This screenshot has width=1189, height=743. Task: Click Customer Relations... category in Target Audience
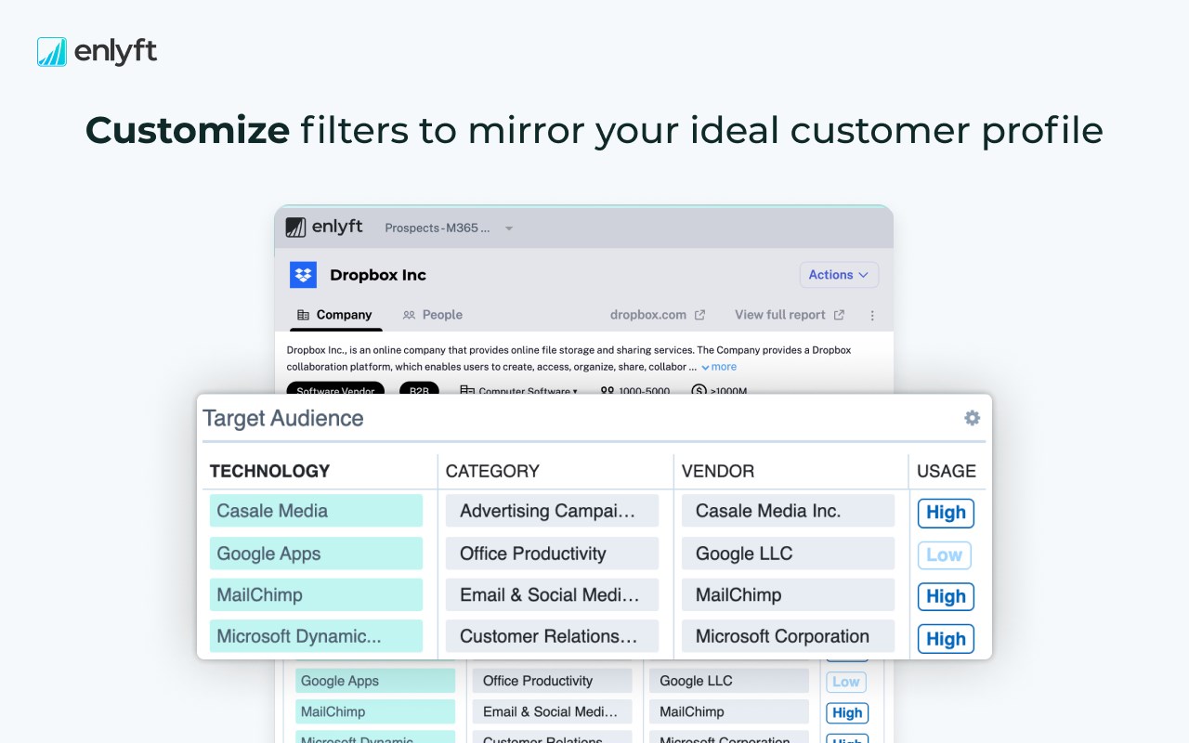[x=552, y=636]
